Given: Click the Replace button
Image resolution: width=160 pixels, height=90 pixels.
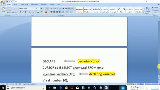Looking at the screenshot, I should (x=155, y=10).
